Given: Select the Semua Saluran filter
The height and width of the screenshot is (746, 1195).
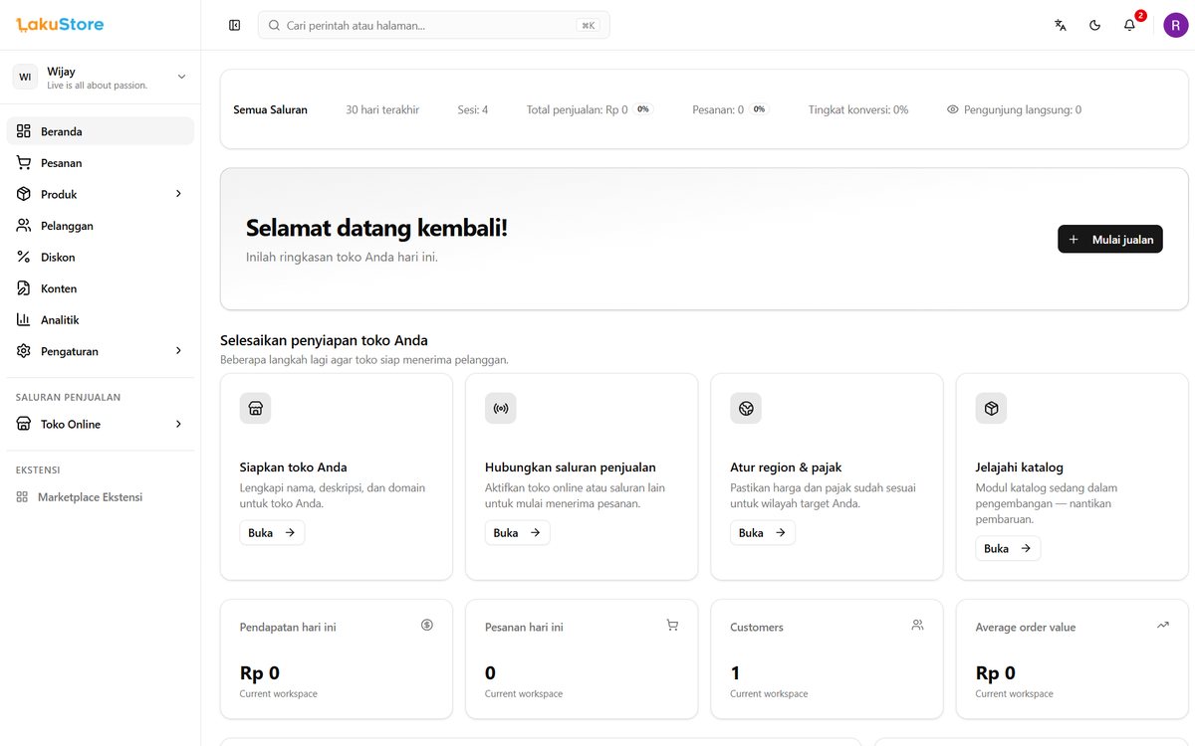Looking at the screenshot, I should [x=270, y=109].
